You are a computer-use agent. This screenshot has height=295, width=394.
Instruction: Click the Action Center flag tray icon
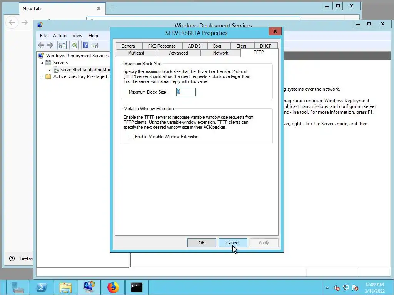point(355,288)
